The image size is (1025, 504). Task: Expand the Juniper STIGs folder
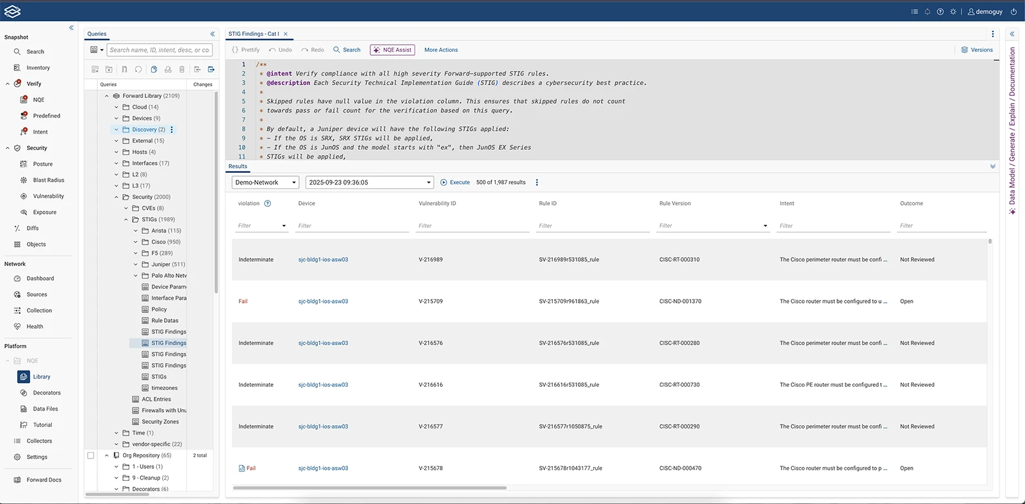(136, 264)
